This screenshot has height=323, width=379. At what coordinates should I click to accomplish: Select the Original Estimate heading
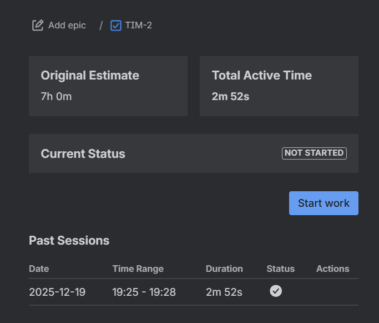(x=90, y=76)
